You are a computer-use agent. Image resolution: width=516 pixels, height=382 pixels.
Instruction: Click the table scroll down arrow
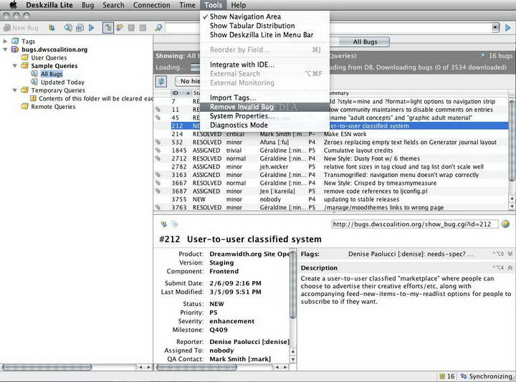[x=512, y=206]
